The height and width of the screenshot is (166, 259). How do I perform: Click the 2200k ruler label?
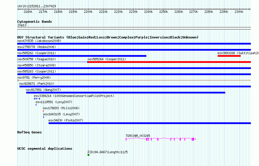pos(88,12)
